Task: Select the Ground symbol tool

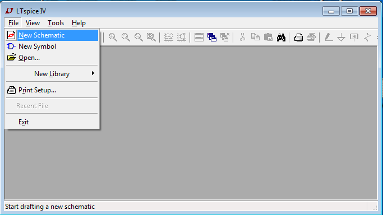Action: pyautogui.click(x=342, y=38)
